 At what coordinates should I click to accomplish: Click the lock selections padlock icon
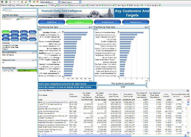point(22,2)
